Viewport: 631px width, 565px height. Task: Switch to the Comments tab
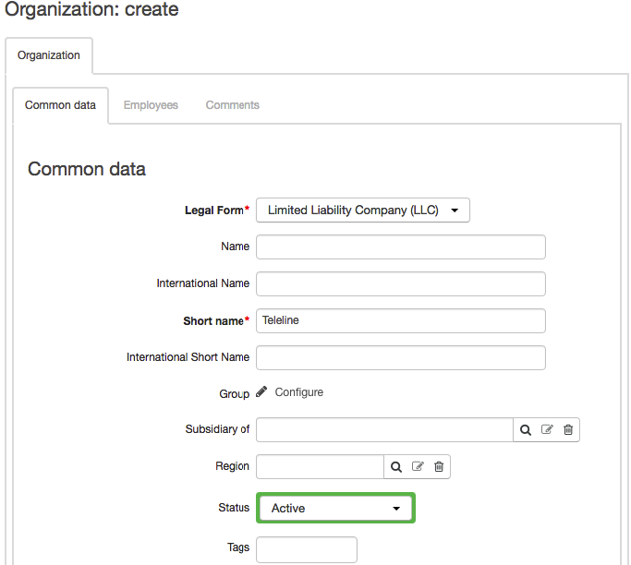coord(233,105)
